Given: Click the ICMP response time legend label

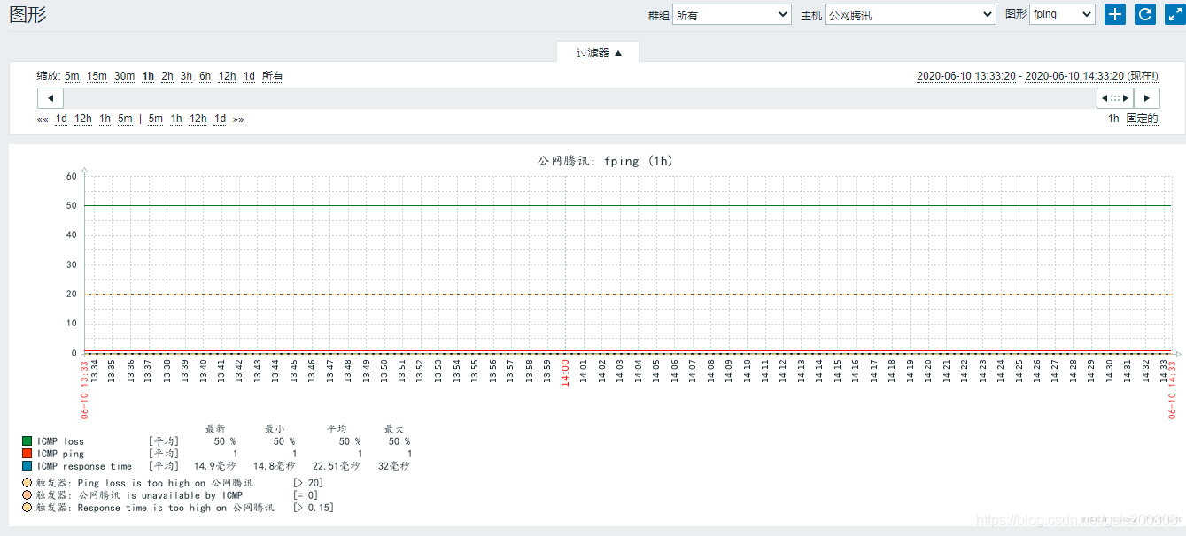Looking at the screenshot, I should point(84,465).
